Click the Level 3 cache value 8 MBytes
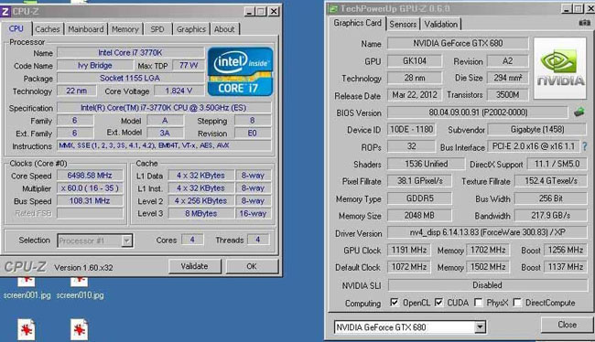The image size is (595, 342). coord(201,213)
